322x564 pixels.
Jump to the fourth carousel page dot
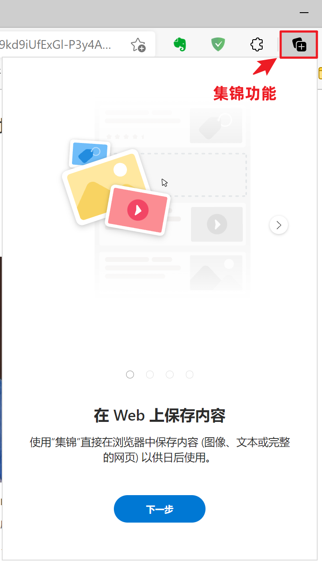coord(189,374)
